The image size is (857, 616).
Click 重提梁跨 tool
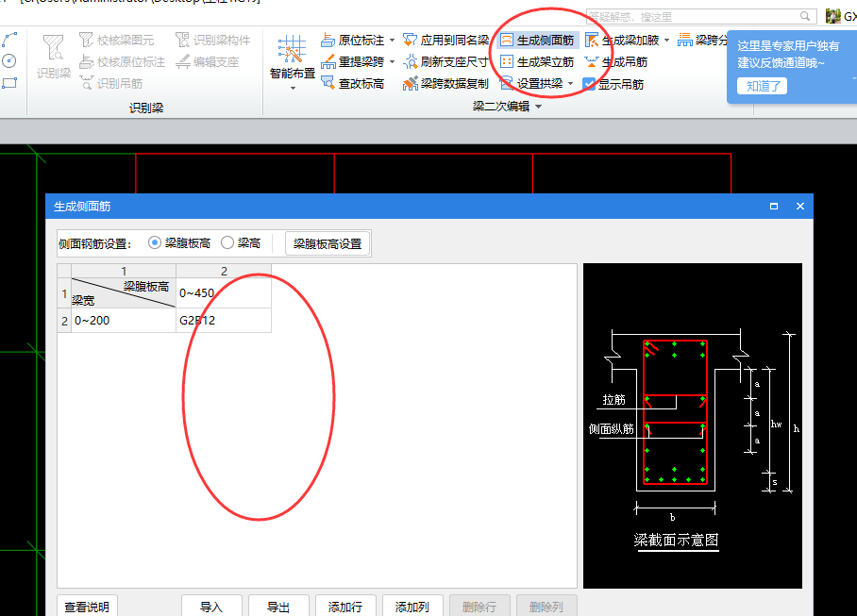tap(353, 61)
